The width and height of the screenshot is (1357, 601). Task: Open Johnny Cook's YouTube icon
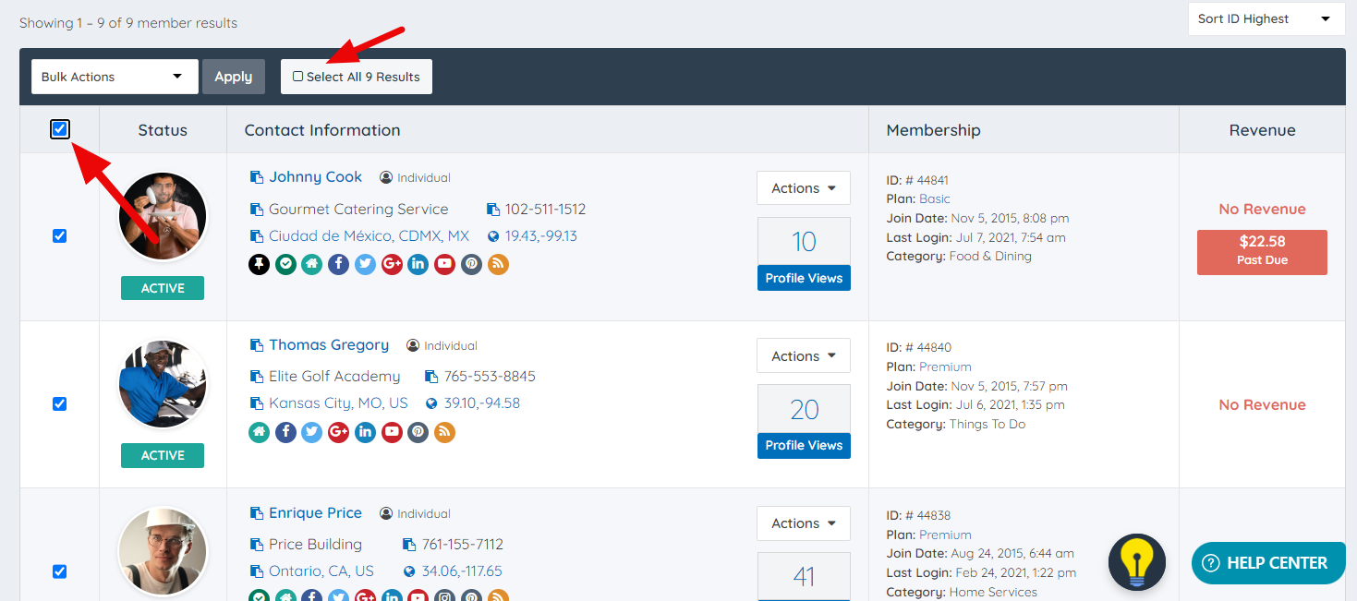(x=445, y=264)
